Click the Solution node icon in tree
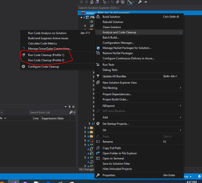This screenshot has height=183, width=202. pyautogui.click(x=83, y=13)
